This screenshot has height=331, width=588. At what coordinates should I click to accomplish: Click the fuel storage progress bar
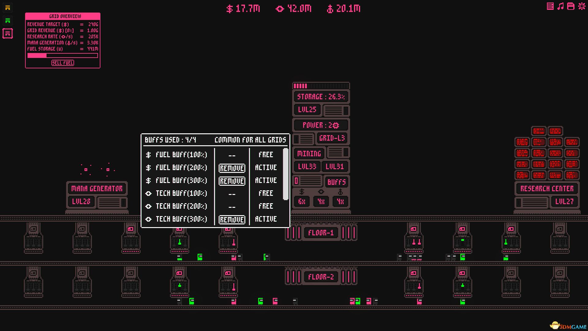tap(62, 55)
